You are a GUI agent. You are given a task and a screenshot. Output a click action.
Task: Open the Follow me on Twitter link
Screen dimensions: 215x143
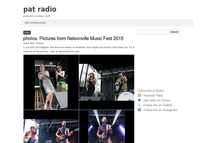[x=158, y=105]
